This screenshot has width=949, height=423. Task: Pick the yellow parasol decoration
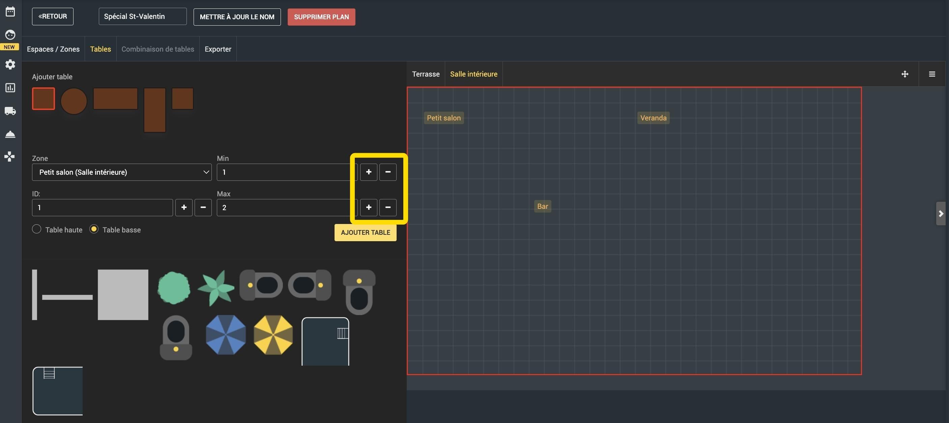(273, 335)
